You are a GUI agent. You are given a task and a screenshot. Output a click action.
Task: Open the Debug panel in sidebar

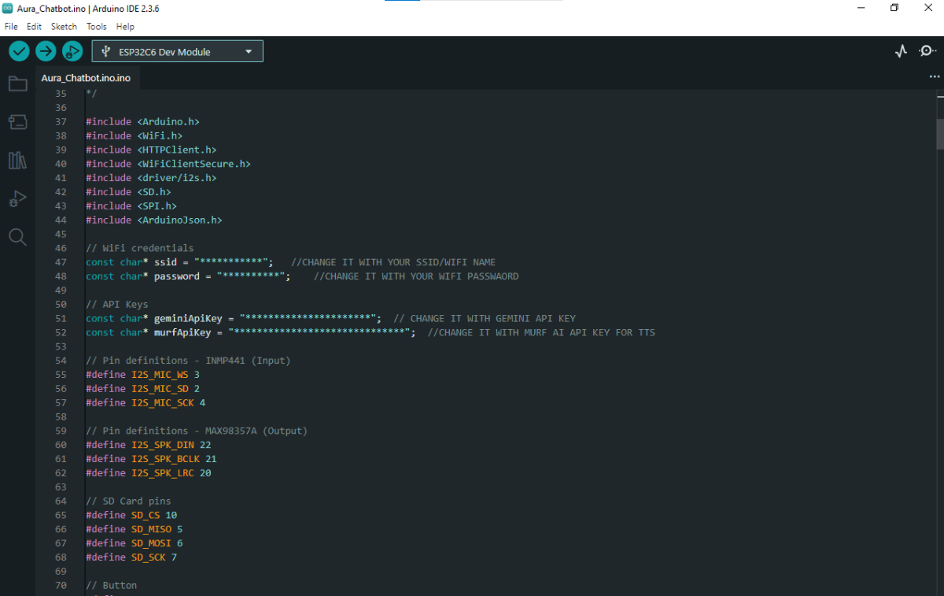[17, 199]
